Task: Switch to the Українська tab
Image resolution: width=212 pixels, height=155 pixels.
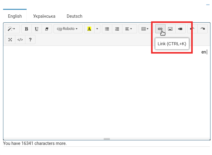Action: coord(44,16)
